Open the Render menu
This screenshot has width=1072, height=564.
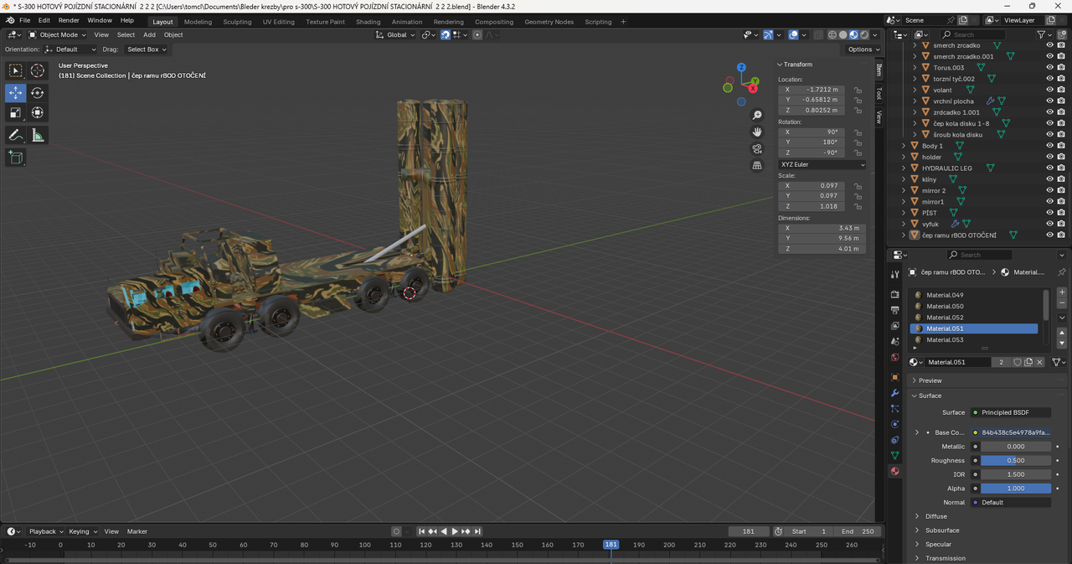coord(69,20)
